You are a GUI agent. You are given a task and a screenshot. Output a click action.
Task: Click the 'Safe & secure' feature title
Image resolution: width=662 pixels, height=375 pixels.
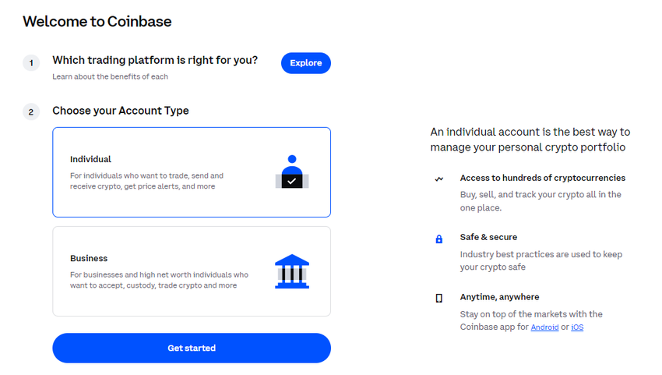(x=488, y=237)
